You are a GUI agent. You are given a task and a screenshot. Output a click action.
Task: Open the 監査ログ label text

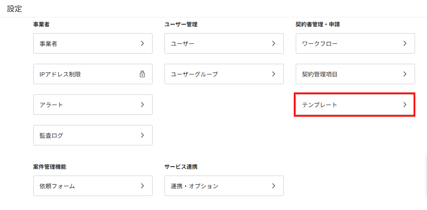52,135
